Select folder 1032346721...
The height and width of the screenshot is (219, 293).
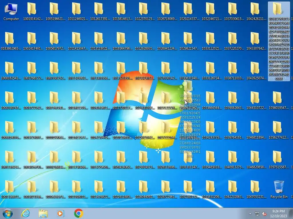(212, 11)
